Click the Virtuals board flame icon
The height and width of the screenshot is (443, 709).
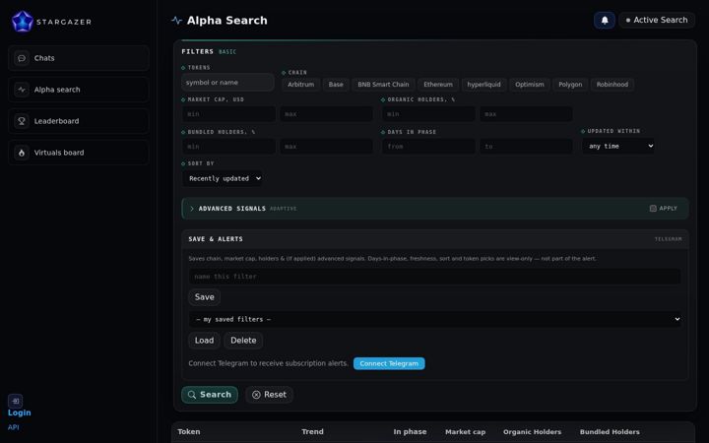(22, 153)
